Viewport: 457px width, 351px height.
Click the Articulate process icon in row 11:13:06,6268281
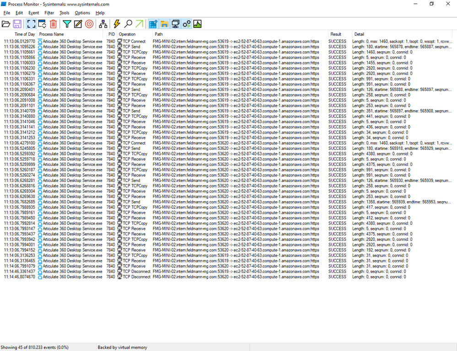coord(40,181)
